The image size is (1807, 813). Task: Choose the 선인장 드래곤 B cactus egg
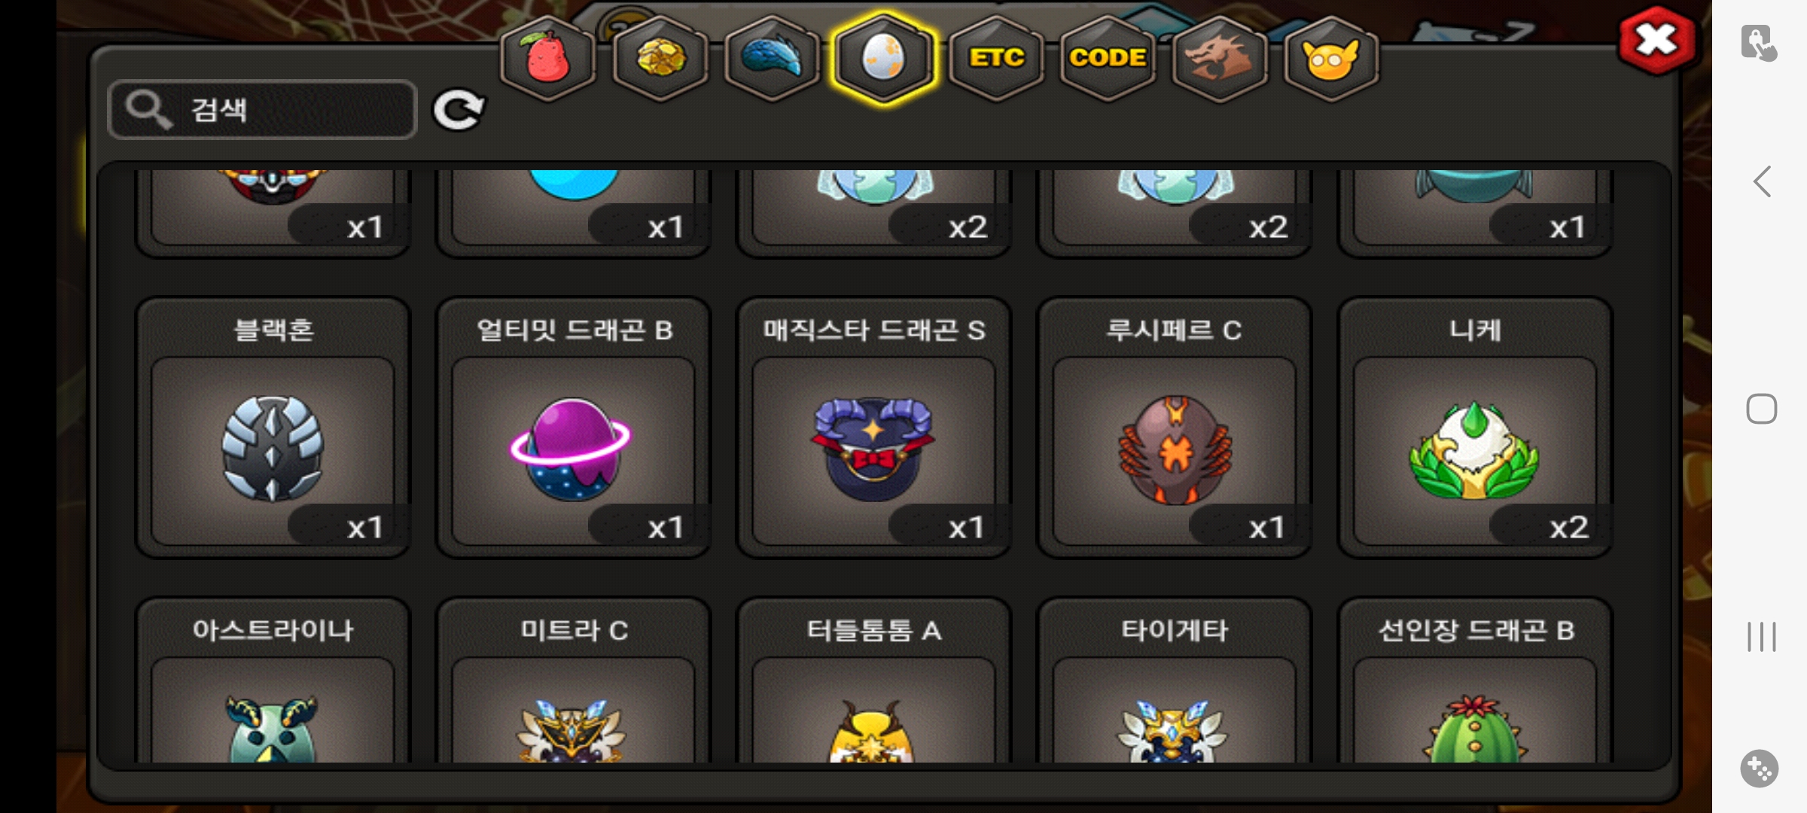pyautogui.click(x=1474, y=680)
